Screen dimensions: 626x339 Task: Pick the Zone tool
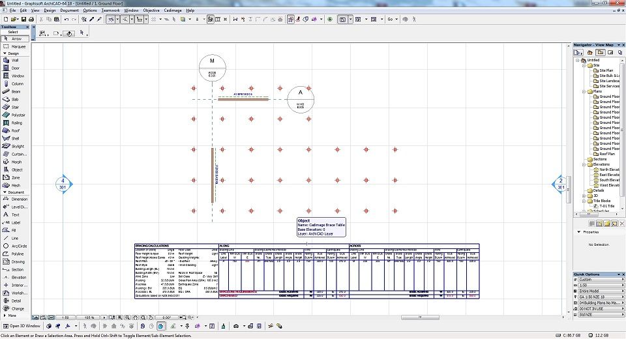click(x=15, y=178)
